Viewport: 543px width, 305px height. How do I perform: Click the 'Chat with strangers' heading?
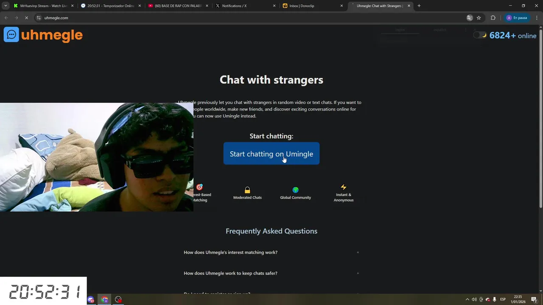pos(271,80)
